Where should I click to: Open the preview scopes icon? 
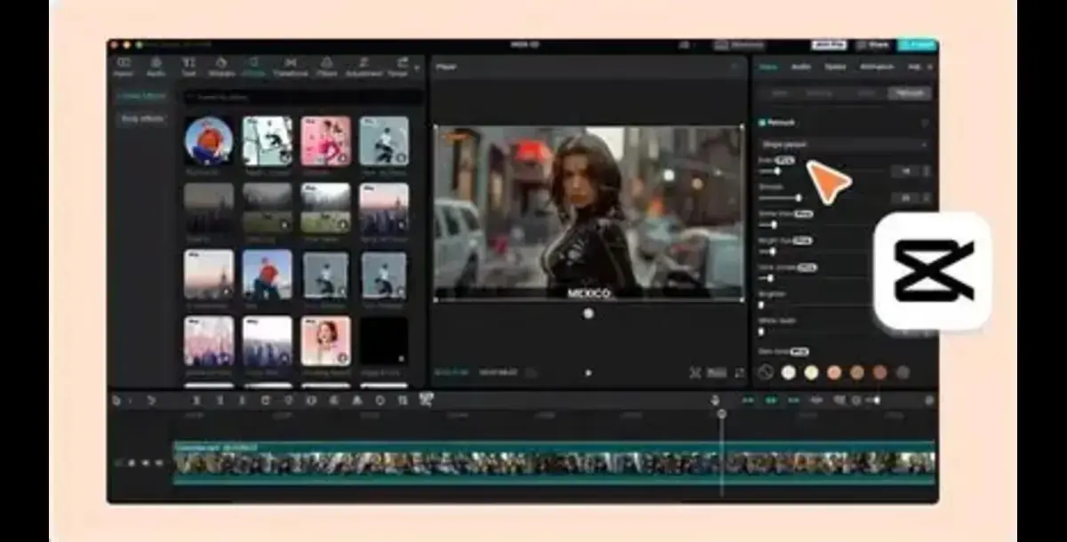tap(695, 373)
